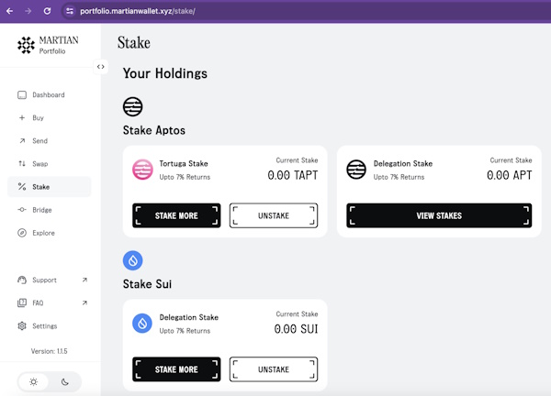This screenshot has height=396, width=551.
Task: Select Buy in the sidebar
Action: click(x=38, y=118)
